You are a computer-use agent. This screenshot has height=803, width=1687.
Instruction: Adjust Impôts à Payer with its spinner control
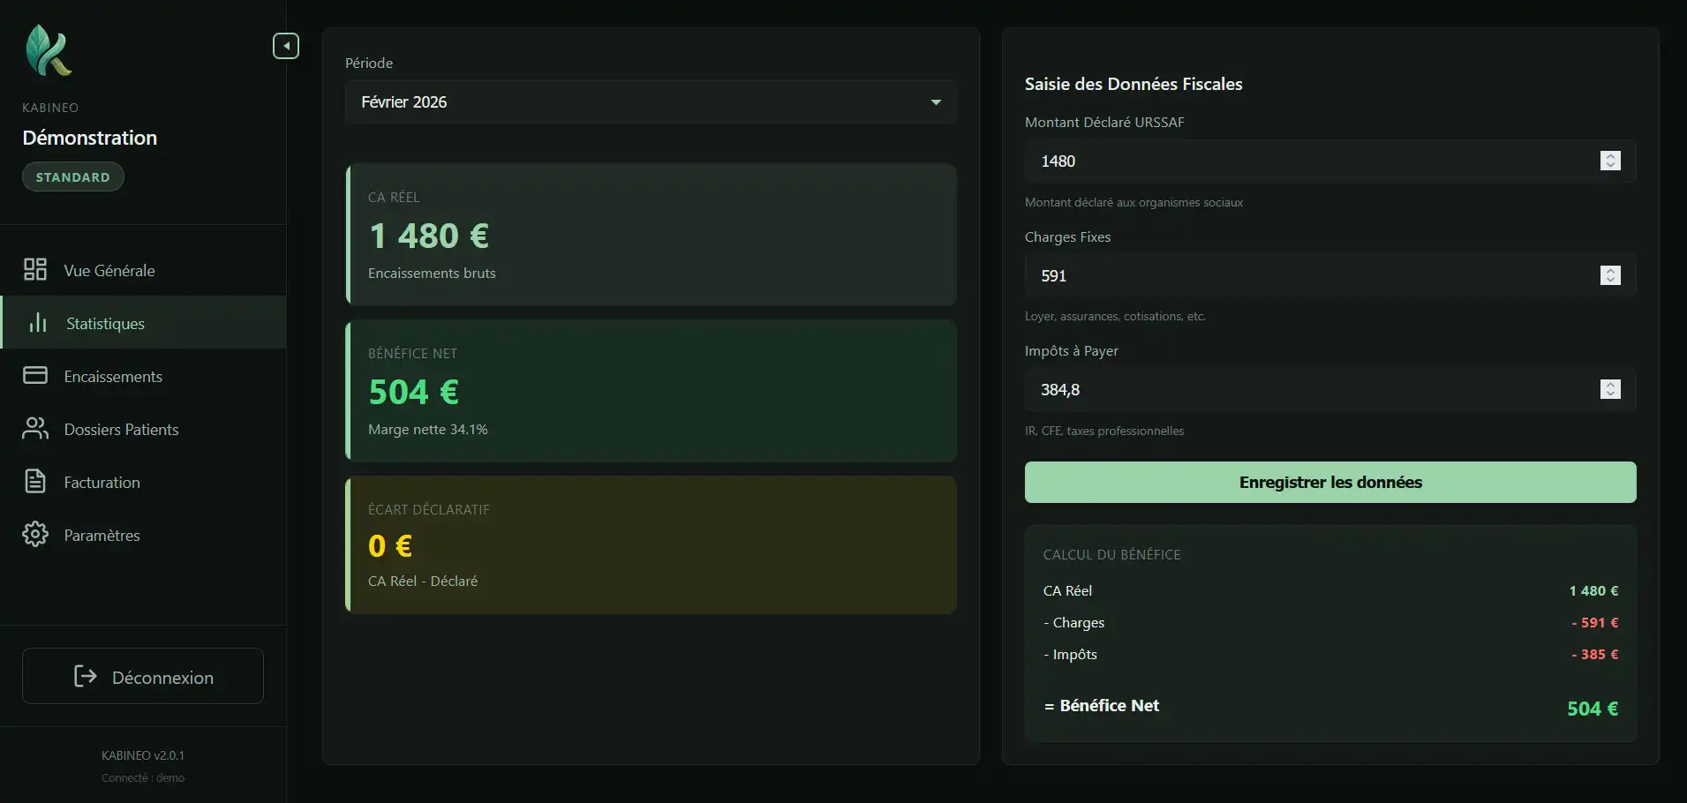pyautogui.click(x=1611, y=389)
